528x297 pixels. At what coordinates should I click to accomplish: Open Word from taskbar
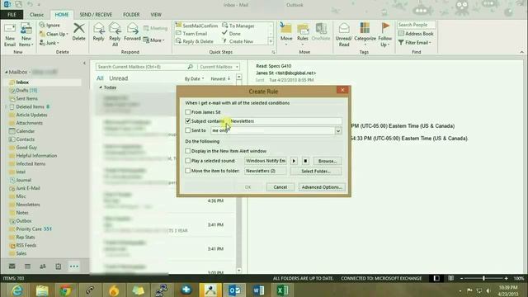point(258,290)
